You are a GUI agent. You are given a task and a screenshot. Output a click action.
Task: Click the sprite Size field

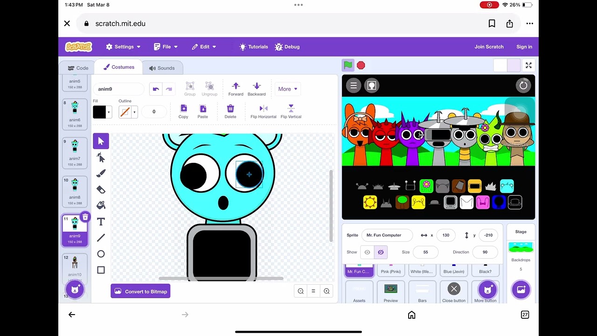[425, 252]
